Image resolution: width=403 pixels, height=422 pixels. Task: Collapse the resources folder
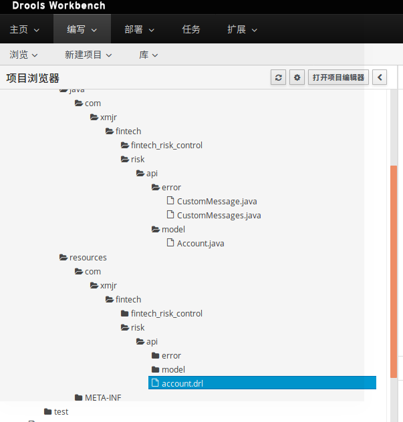coord(83,257)
